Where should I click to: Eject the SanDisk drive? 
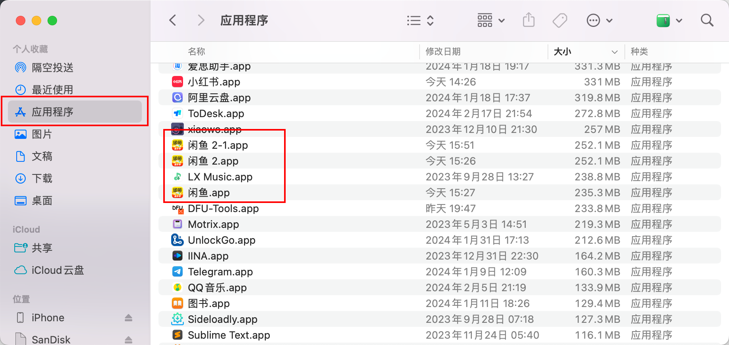(x=128, y=339)
